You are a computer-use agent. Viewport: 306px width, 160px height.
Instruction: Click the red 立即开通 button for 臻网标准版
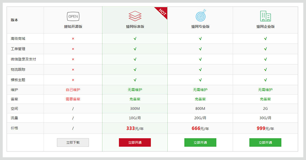coord(135,142)
